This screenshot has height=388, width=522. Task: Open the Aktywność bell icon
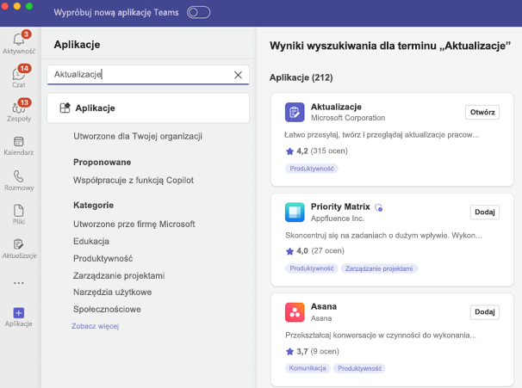[x=18, y=40]
